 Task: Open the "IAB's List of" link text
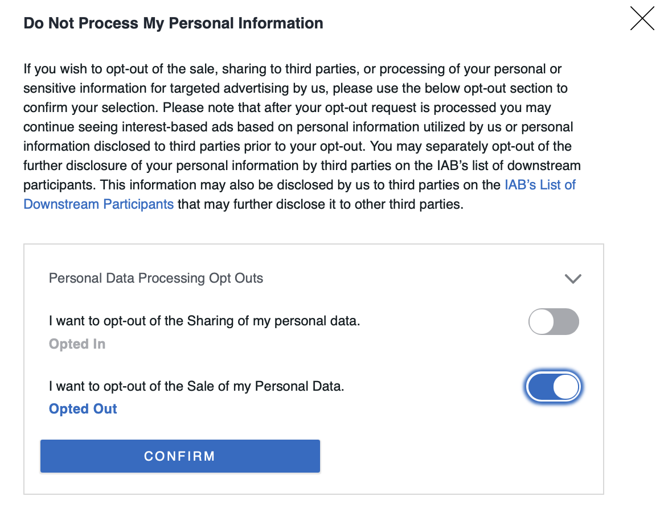[x=540, y=185]
